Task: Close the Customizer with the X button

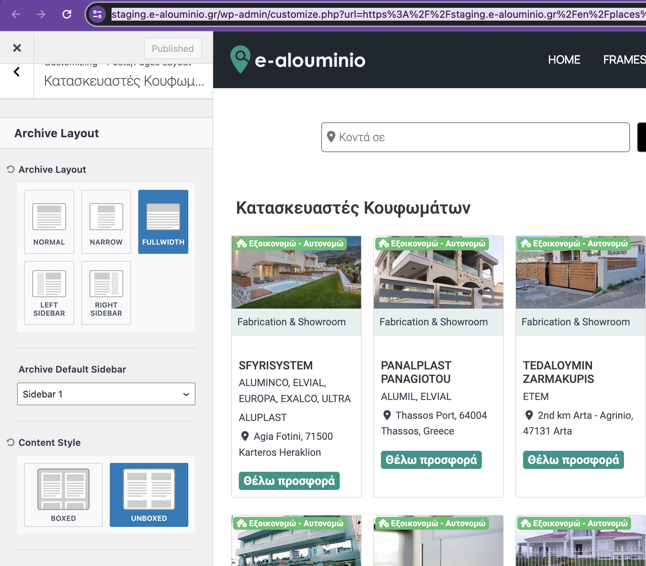Action: point(17,48)
